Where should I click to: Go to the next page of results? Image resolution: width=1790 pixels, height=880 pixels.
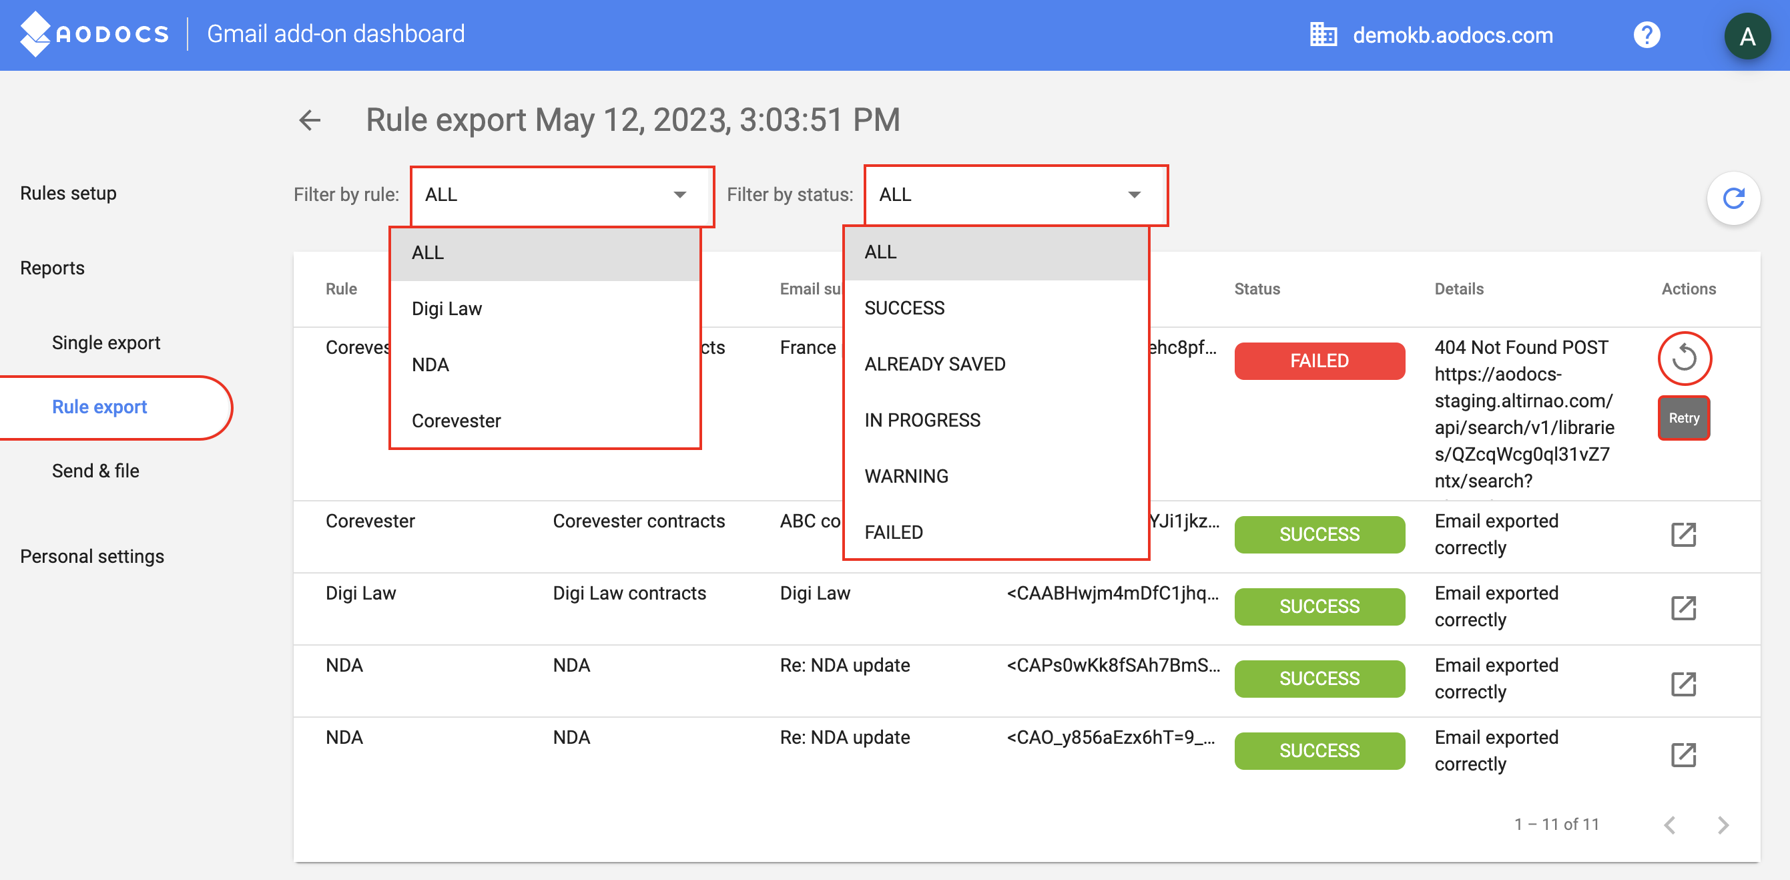pos(1723,825)
